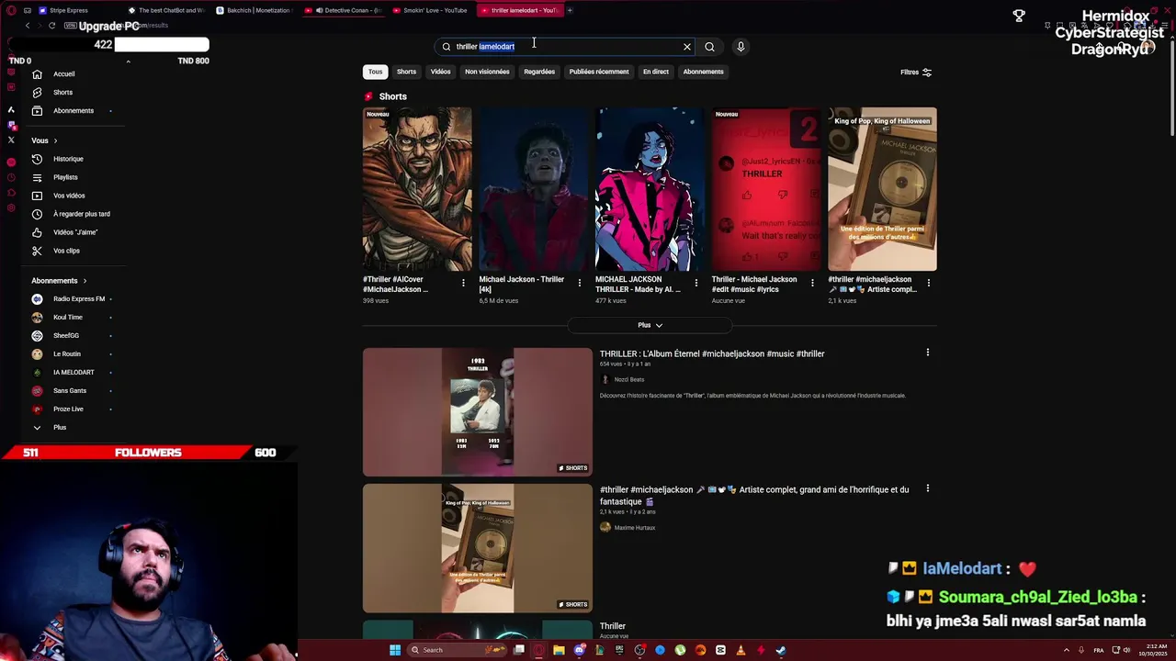Select the Tous filter chip

375,72
